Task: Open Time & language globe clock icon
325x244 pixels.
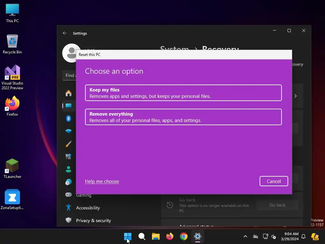Action: (x=69, y=182)
